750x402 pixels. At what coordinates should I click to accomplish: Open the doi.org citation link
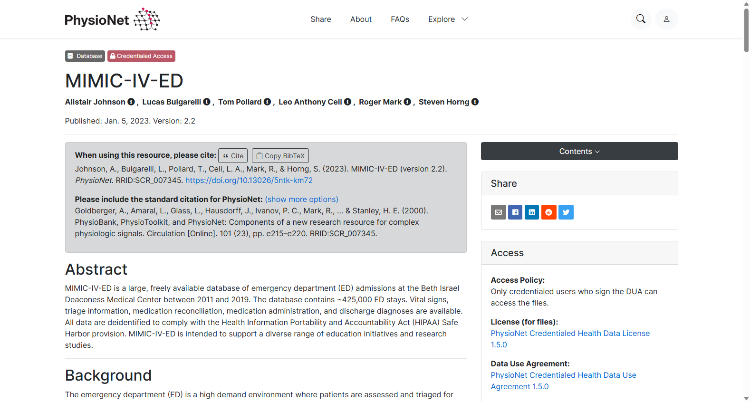point(249,180)
